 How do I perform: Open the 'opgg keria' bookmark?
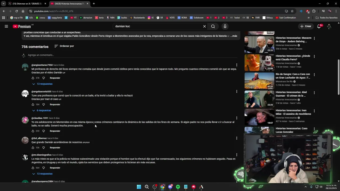(x=55, y=18)
